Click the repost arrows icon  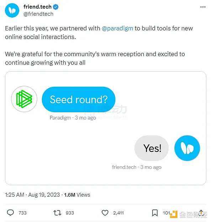57,213
